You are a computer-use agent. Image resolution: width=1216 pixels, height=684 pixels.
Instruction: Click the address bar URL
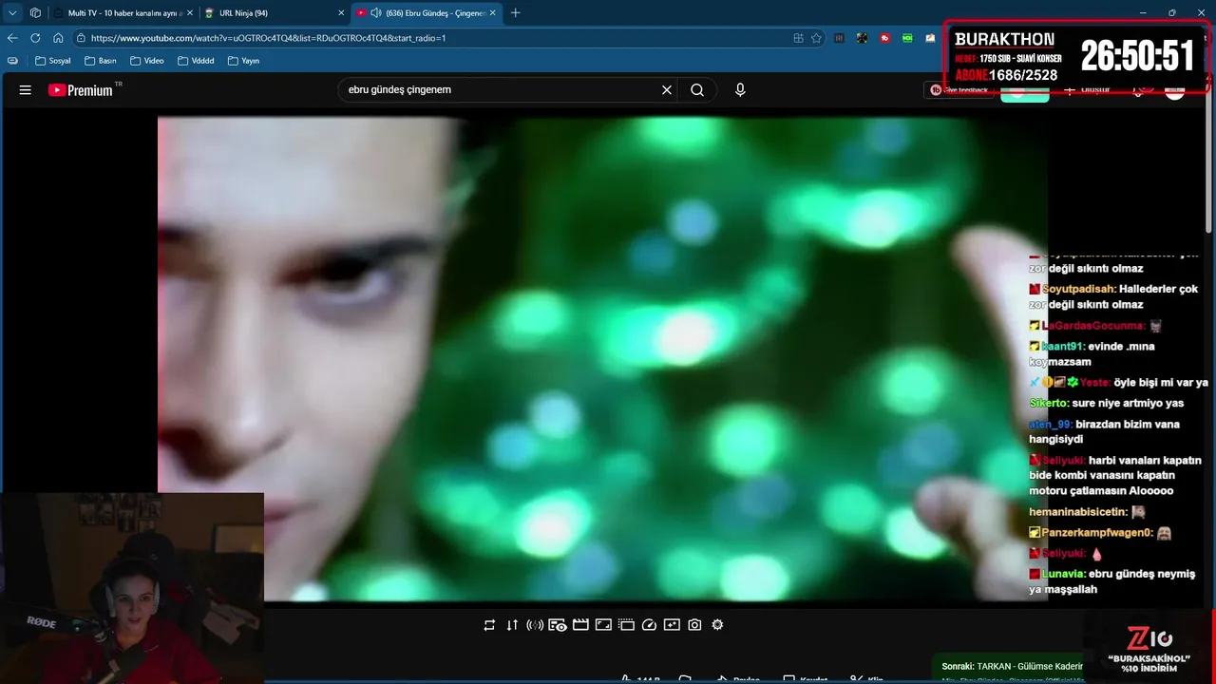point(268,38)
